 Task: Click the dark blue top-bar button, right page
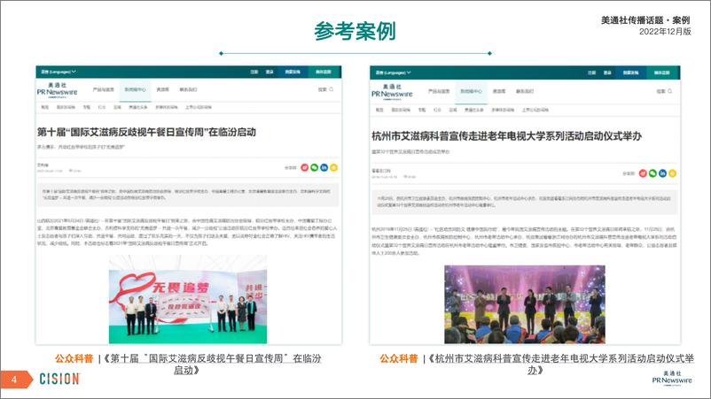pyautogui.click(x=630, y=73)
